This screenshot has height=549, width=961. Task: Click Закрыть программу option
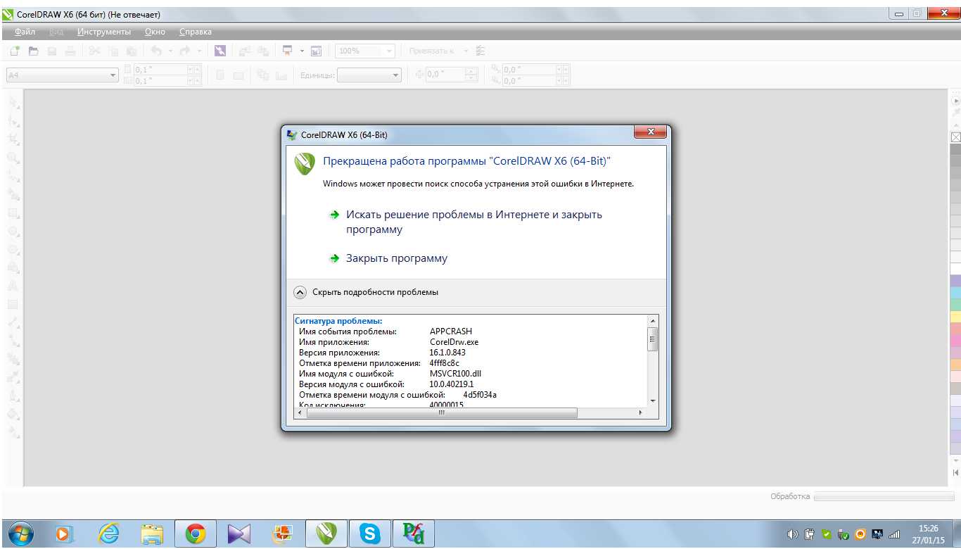396,258
